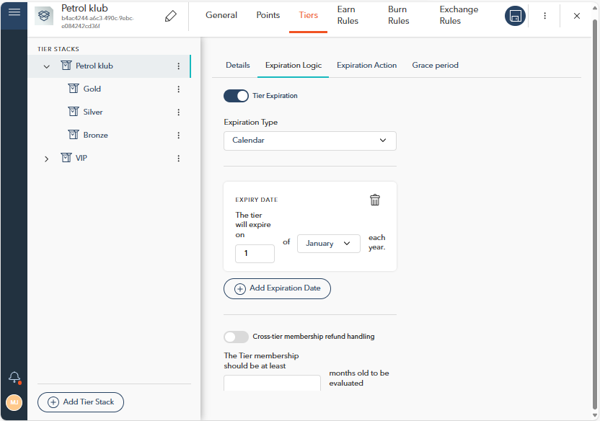Click the Add Tier Stack button
600x421 pixels.
[x=81, y=402]
